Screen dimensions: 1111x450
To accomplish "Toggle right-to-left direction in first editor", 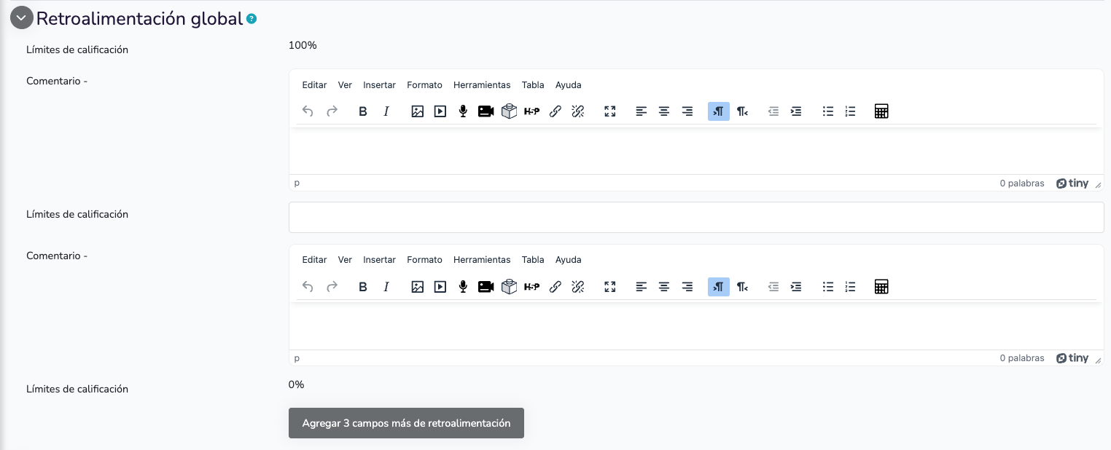I will pyautogui.click(x=742, y=111).
